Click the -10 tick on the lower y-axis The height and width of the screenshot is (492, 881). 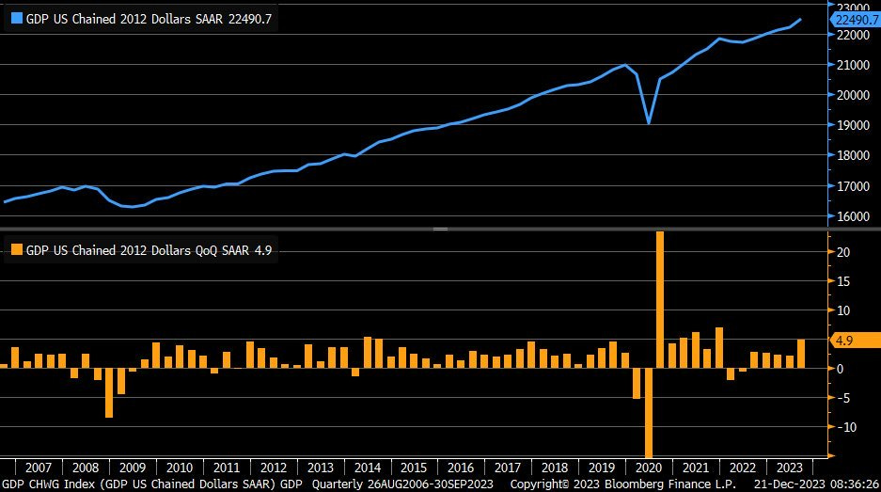pyautogui.click(x=844, y=427)
